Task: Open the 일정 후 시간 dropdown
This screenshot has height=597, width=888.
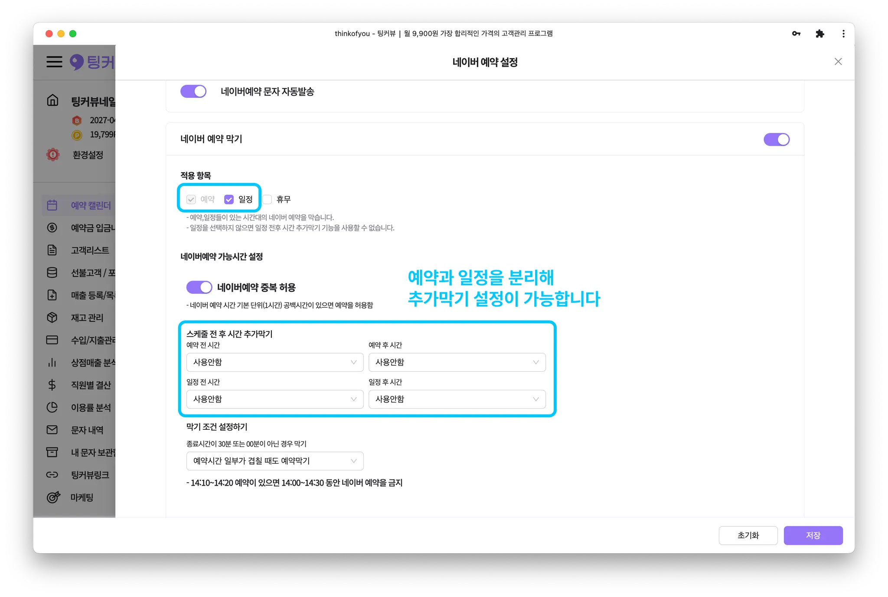Action: pyautogui.click(x=457, y=399)
